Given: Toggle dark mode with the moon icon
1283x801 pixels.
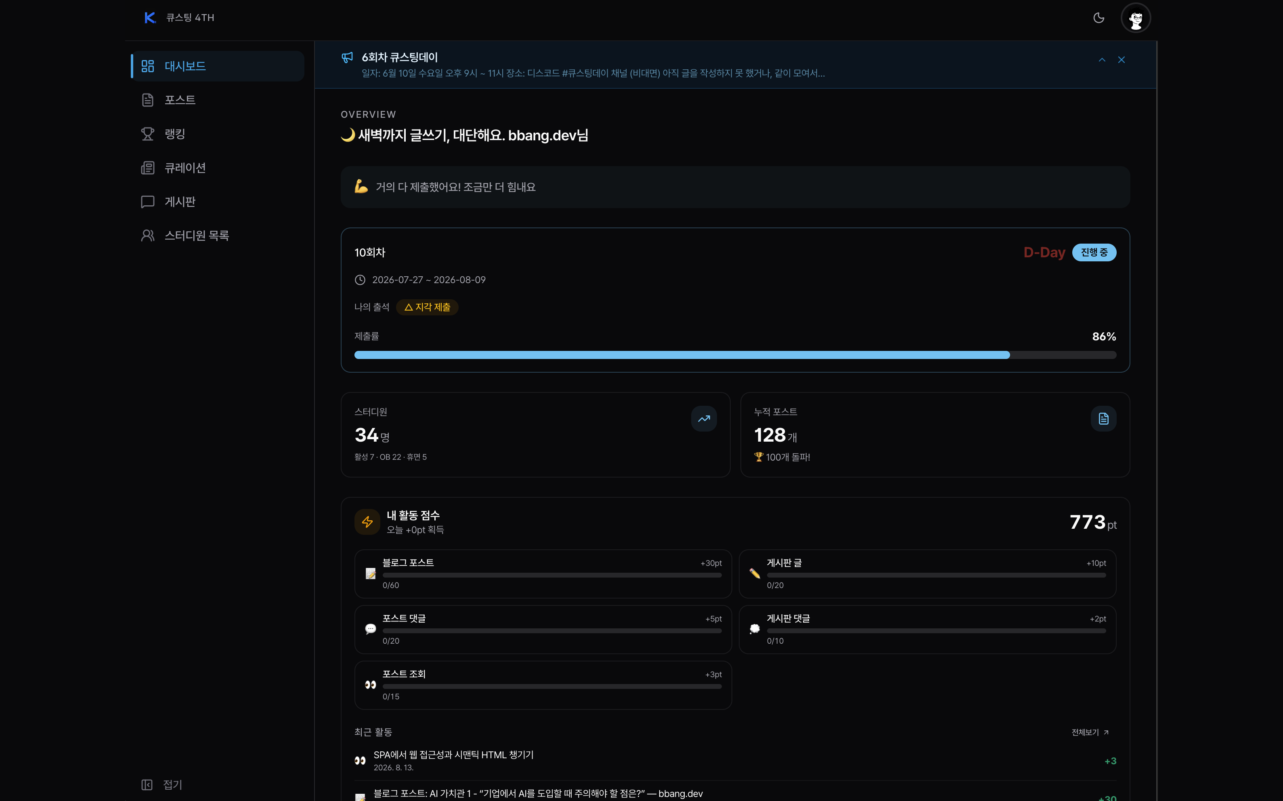Looking at the screenshot, I should pyautogui.click(x=1099, y=18).
